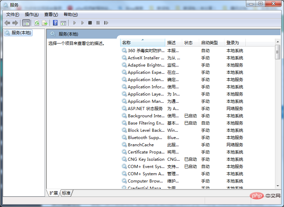The height and width of the screenshot is (207, 284).
Task: Click the vertical scrollbar thumb
Action: [278, 52]
